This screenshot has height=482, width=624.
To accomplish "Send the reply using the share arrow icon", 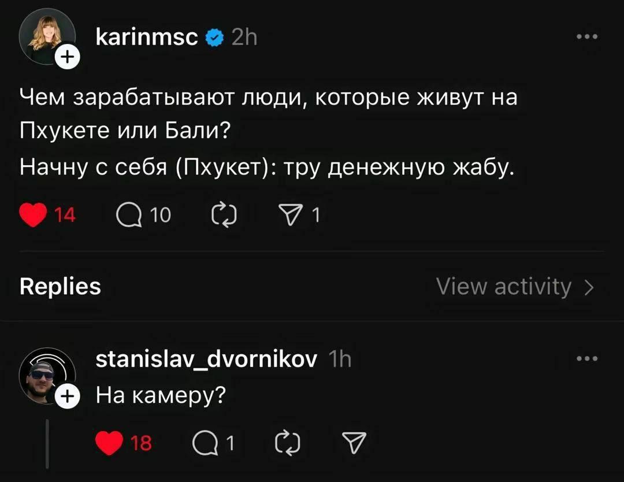I will [x=354, y=441].
